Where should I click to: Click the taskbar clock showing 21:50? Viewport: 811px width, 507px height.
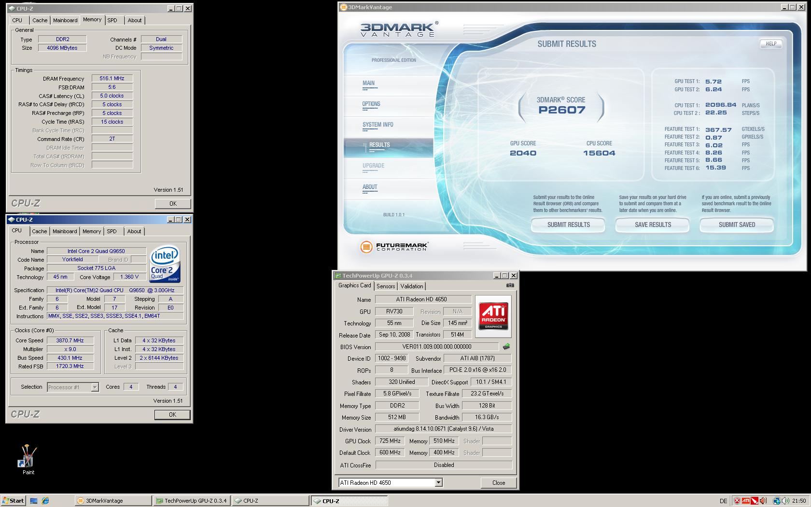[798, 501]
